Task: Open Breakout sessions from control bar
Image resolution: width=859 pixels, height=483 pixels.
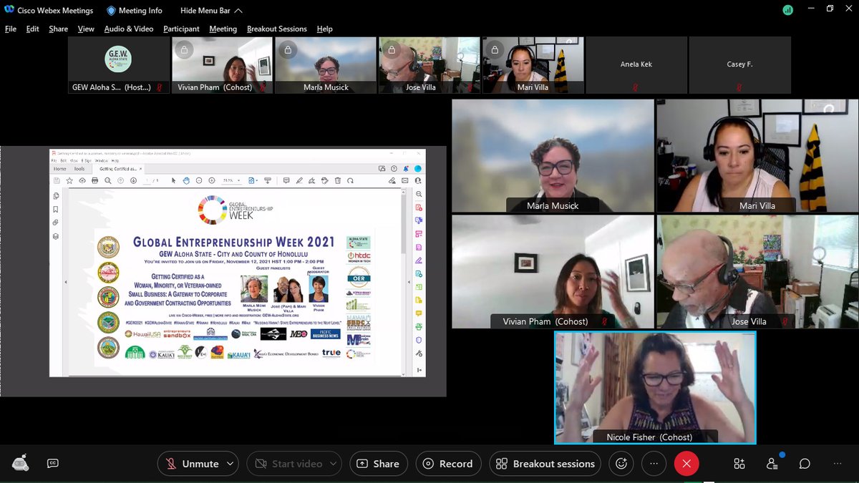Action: (x=545, y=464)
